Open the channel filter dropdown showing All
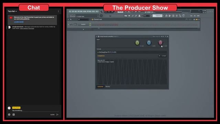220x124 pixels. tap(83, 20)
